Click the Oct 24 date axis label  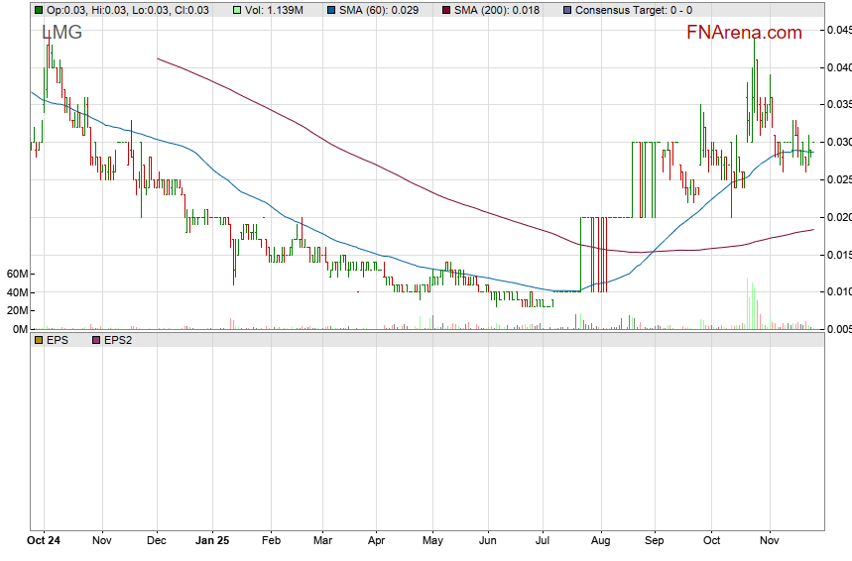coord(44,542)
